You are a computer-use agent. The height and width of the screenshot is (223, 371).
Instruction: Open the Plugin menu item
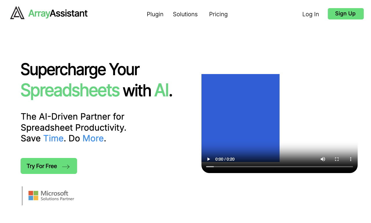click(155, 14)
